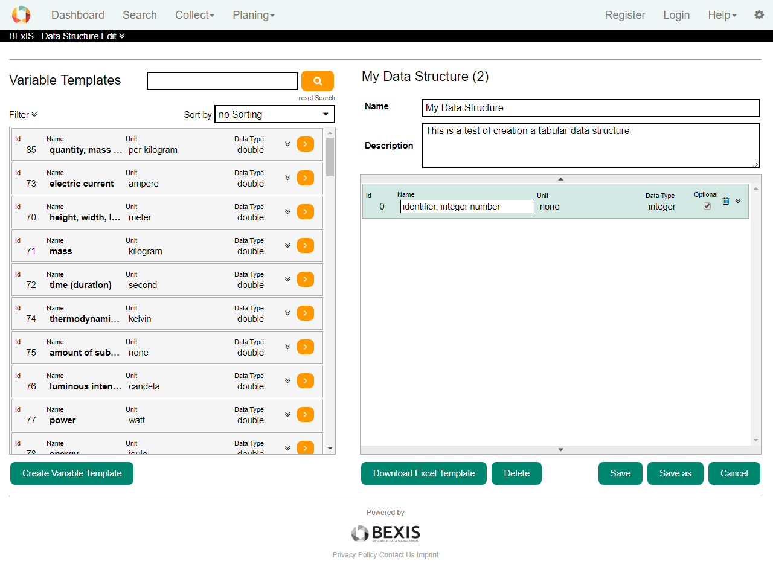Click the Delete button

coord(516,473)
